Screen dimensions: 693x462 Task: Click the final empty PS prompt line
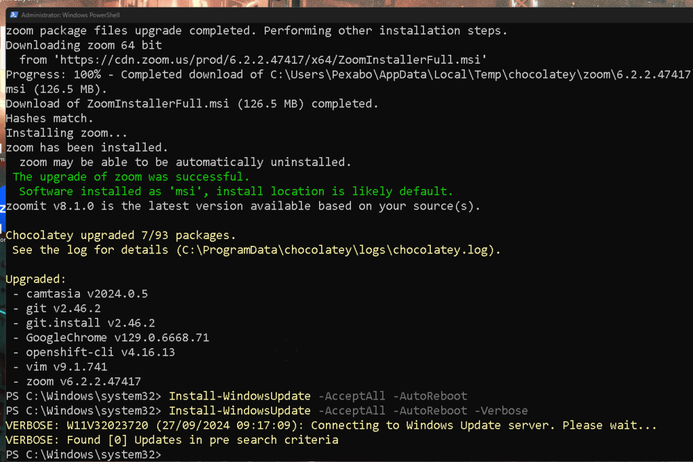[83, 454]
